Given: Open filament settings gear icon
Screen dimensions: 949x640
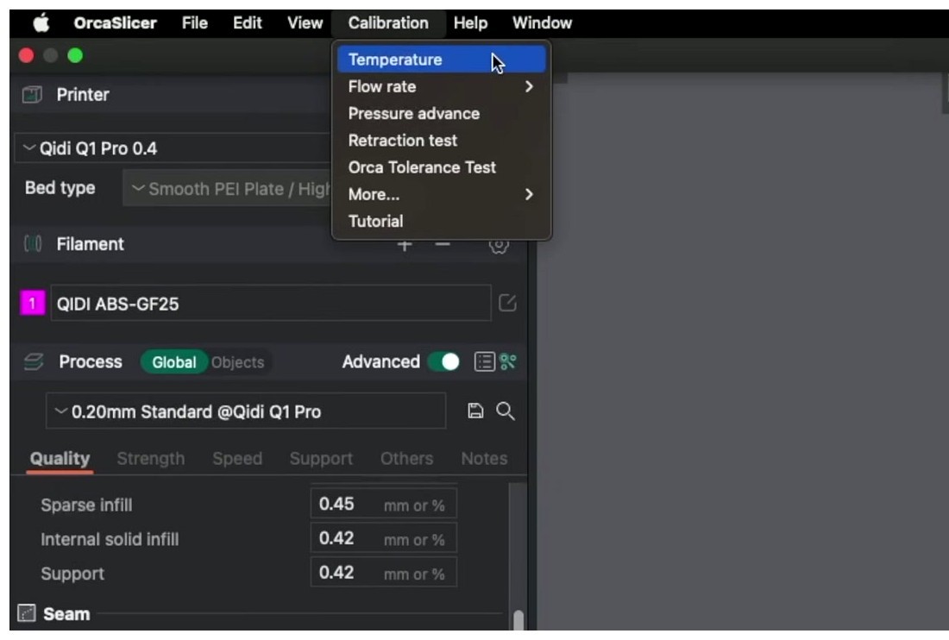Looking at the screenshot, I should point(499,245).
